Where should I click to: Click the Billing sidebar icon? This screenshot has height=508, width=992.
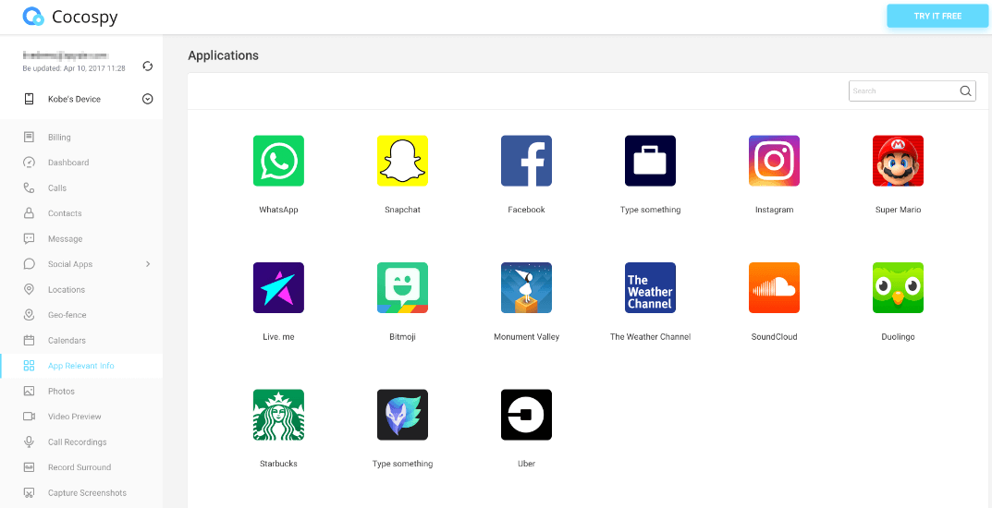tap(29, 137)
